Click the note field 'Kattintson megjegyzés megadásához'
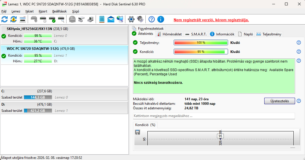Image resolution: width=305 pixels, height=160 pixels. tap(214, 116)
